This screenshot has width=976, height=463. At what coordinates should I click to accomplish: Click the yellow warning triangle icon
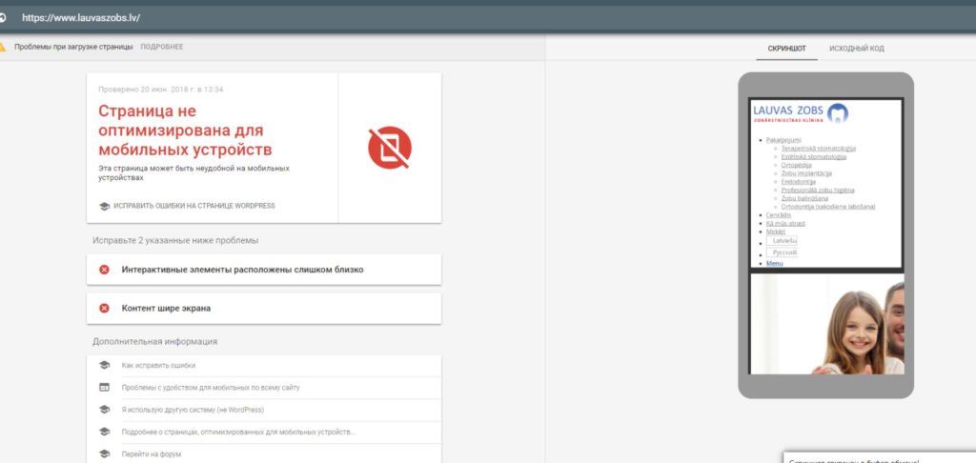4,46
